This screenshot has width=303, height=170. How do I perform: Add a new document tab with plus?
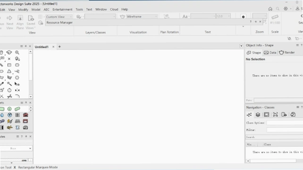coord(59,47)
